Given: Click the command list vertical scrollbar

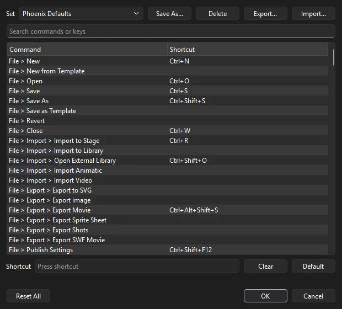Looking at the screenshot, I should pos(334,57).
